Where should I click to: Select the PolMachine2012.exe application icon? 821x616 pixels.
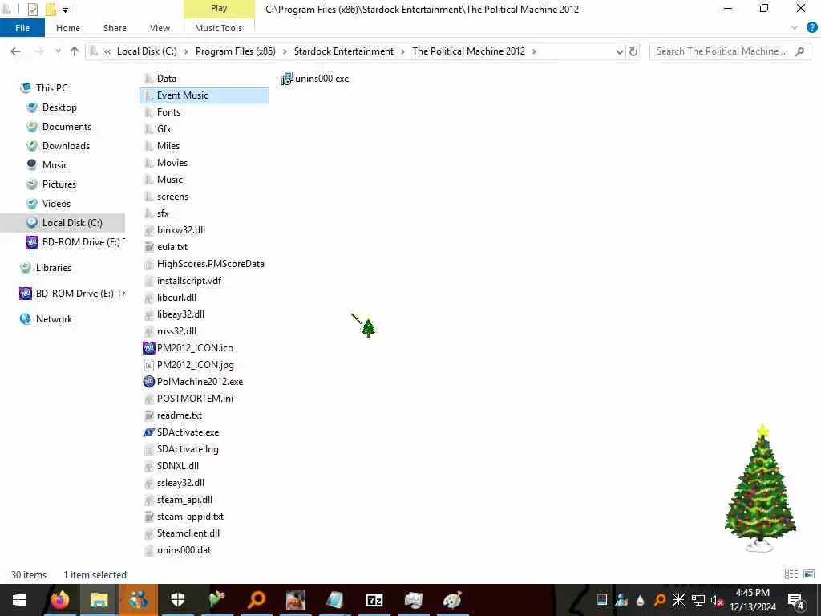(x=148, y=381)
